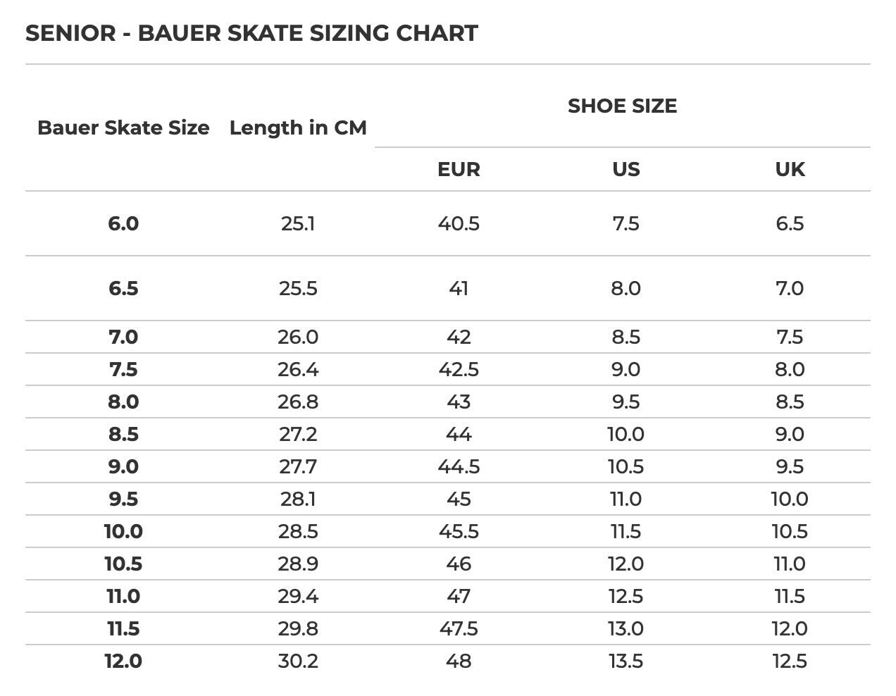Click the US 13.0 shoe size cell
The height and width of the screenshot is (696, 896).
(x=626, y=628)
